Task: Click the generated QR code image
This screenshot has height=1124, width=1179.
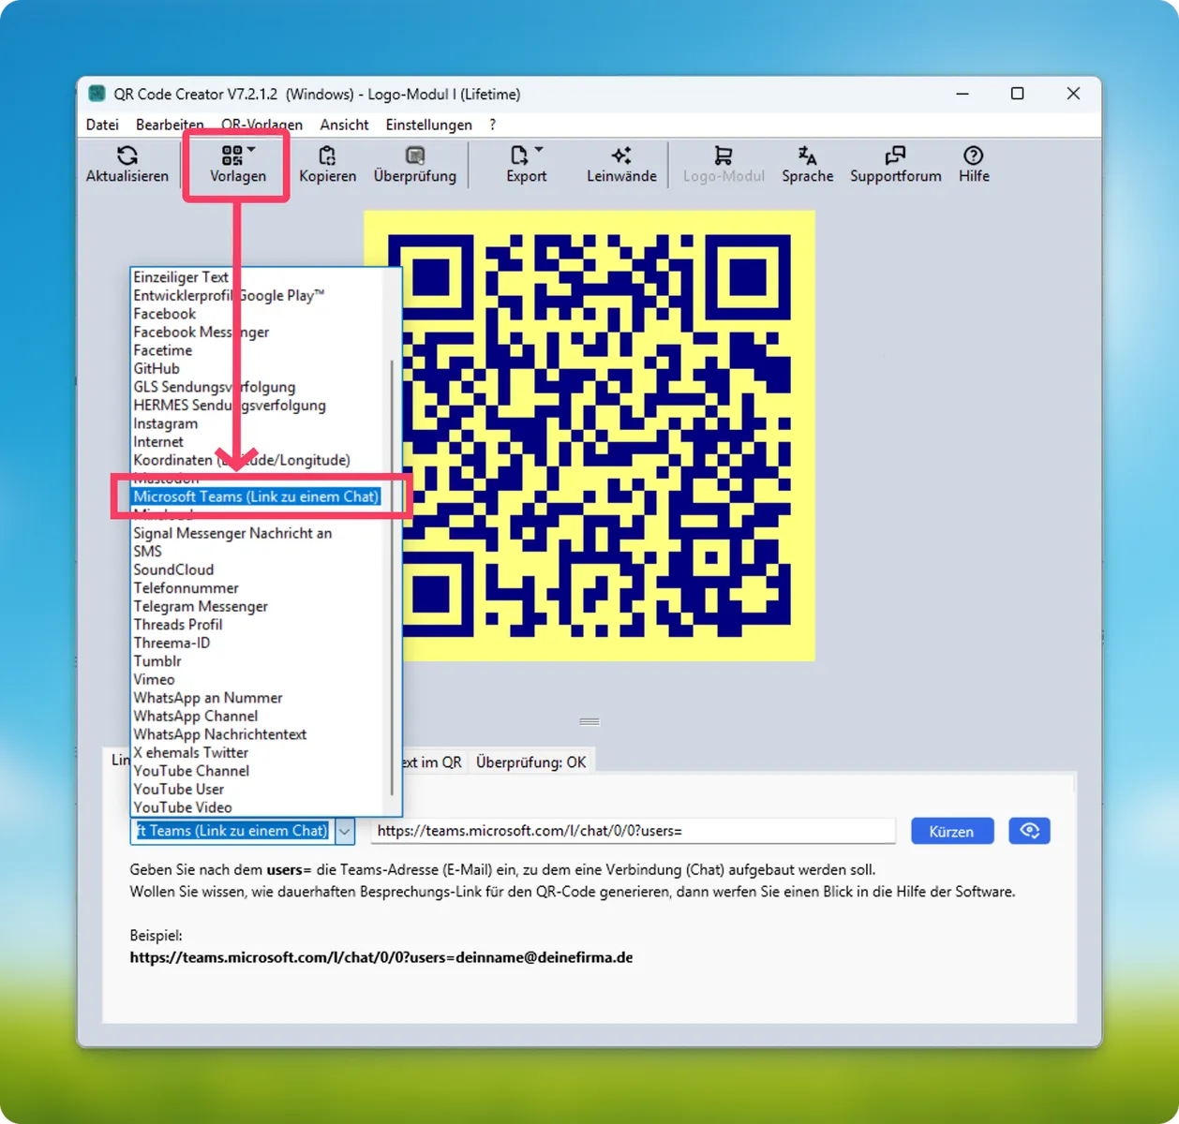Action: coord(589,436)
